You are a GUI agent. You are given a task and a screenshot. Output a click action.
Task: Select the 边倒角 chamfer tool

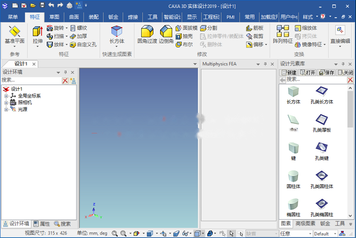point(166,34)
